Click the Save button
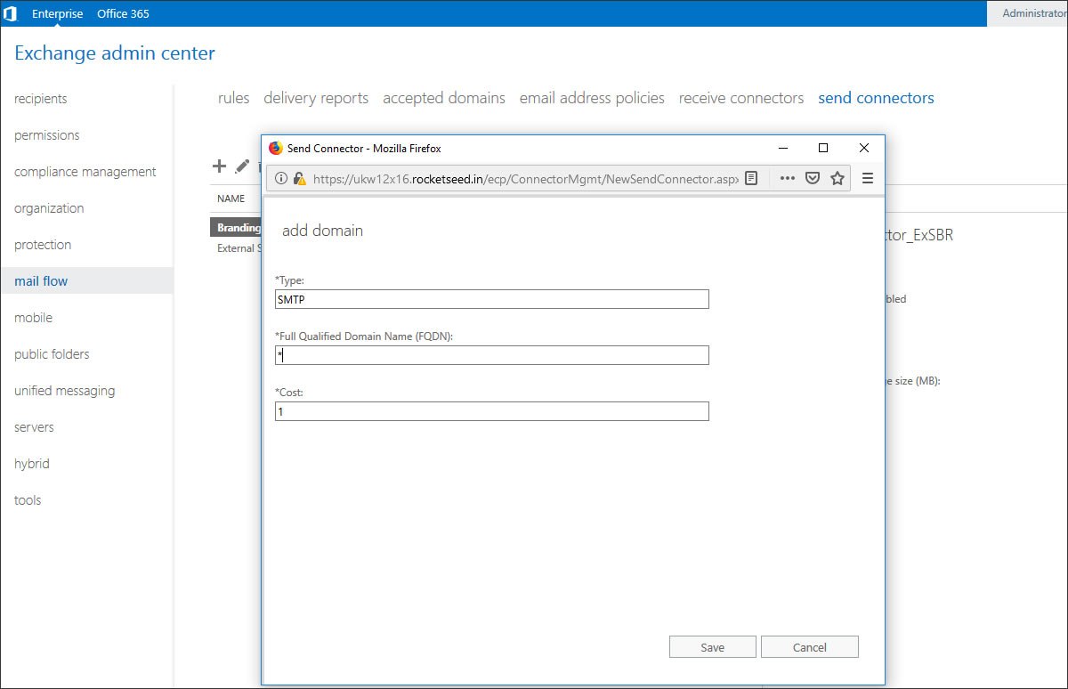Screen dimensions: 1068x689 [x=712, y=647]
